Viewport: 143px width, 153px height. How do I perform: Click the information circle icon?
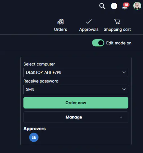point(114,6)
